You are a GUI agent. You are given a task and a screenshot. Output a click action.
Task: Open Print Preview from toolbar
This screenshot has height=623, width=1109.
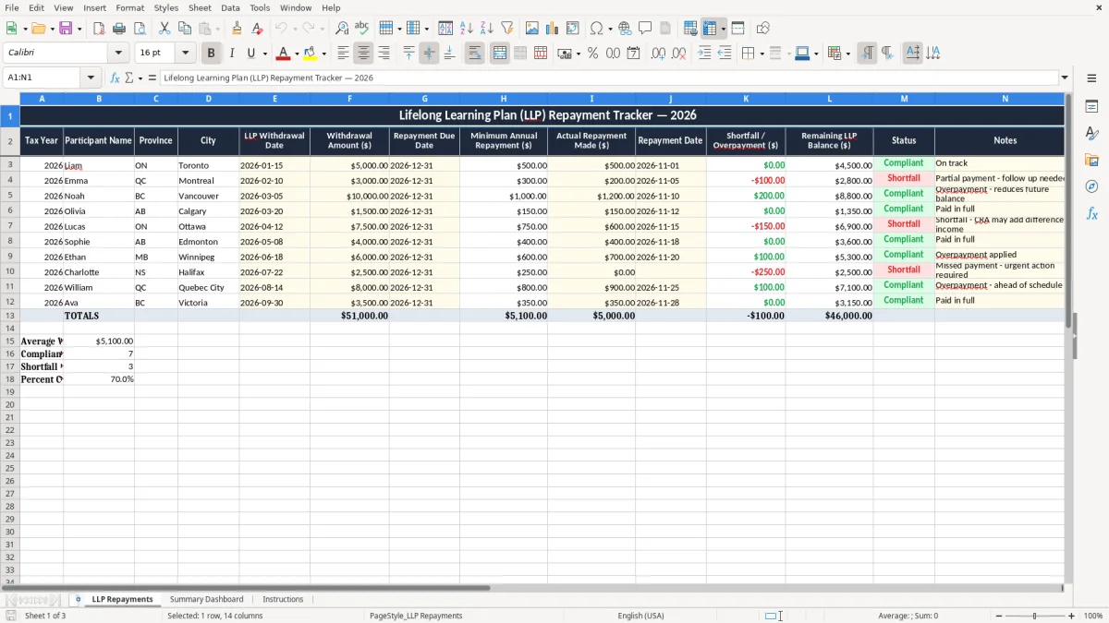pyautogui.click(x=140, y=29)
